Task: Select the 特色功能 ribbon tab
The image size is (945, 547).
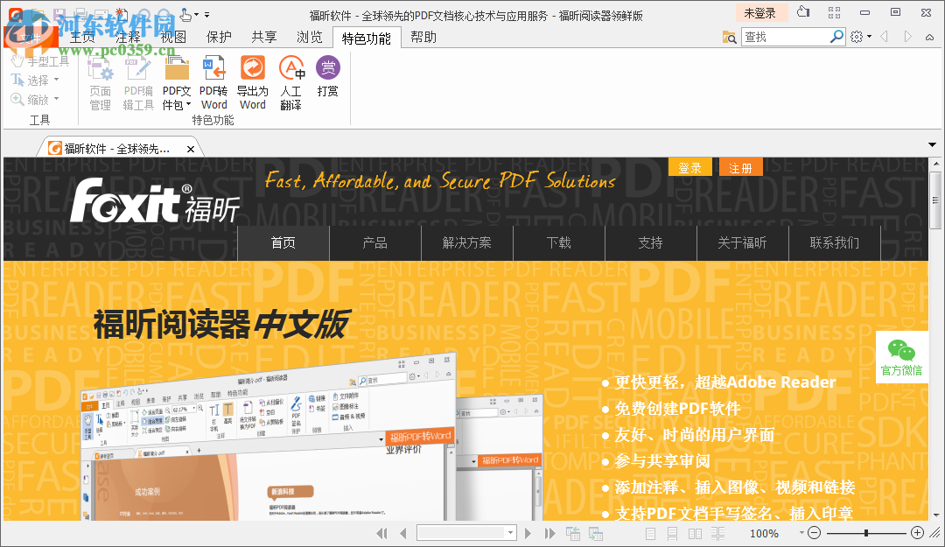Action: click(x=367, y=38)
